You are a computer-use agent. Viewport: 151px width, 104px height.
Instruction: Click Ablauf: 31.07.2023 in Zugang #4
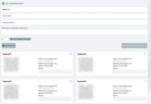point(120,93)
